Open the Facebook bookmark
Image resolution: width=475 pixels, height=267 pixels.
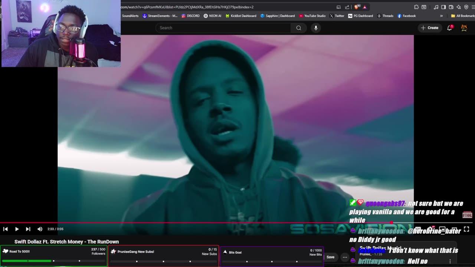[x=406, y=16]
